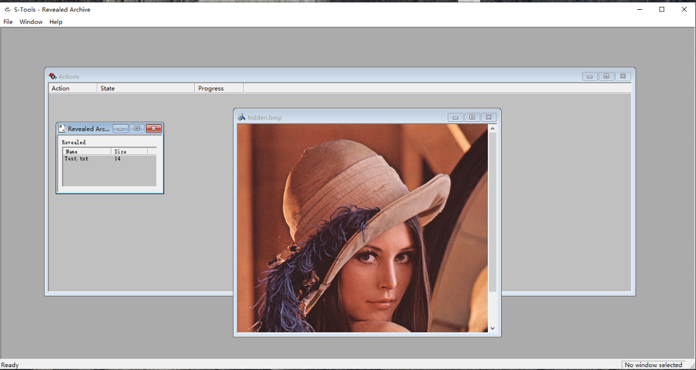696x370 pixels.
Task: Maximize the Actions window
Action: click(x=606, y=76)
